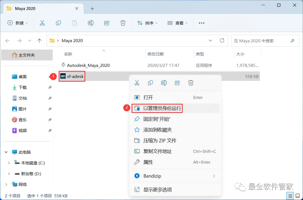
Task: Sort by the 大小 column header
Action: (x=240, y=54)
